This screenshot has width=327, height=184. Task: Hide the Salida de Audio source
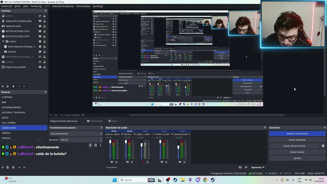pyautogui.click(x=40, y=26)
